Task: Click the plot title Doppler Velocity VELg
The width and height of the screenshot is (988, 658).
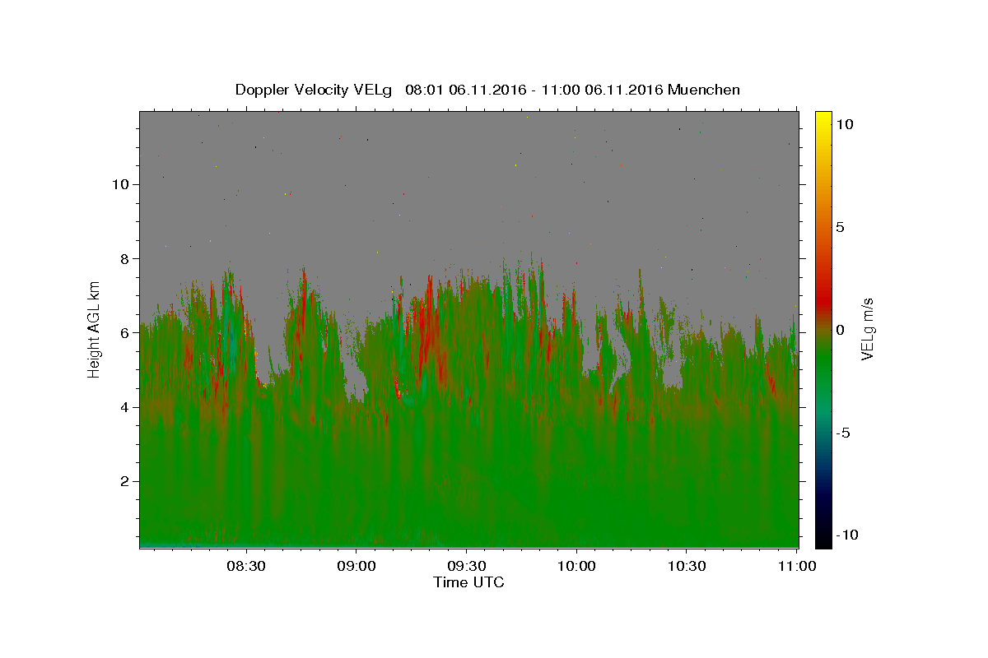Action: (314, 90)
